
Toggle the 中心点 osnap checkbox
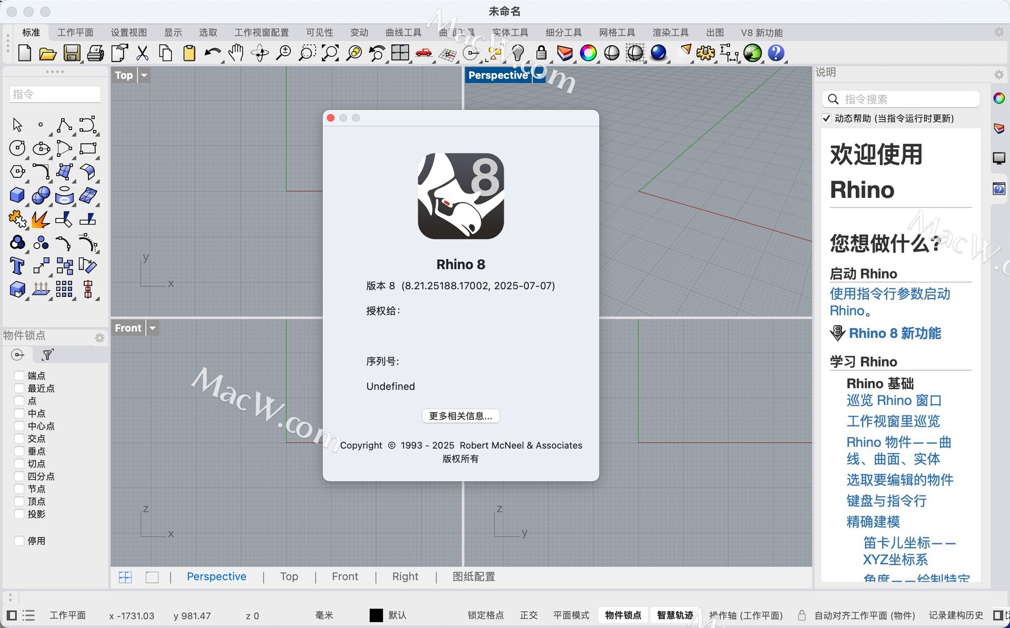coord(19,426)
